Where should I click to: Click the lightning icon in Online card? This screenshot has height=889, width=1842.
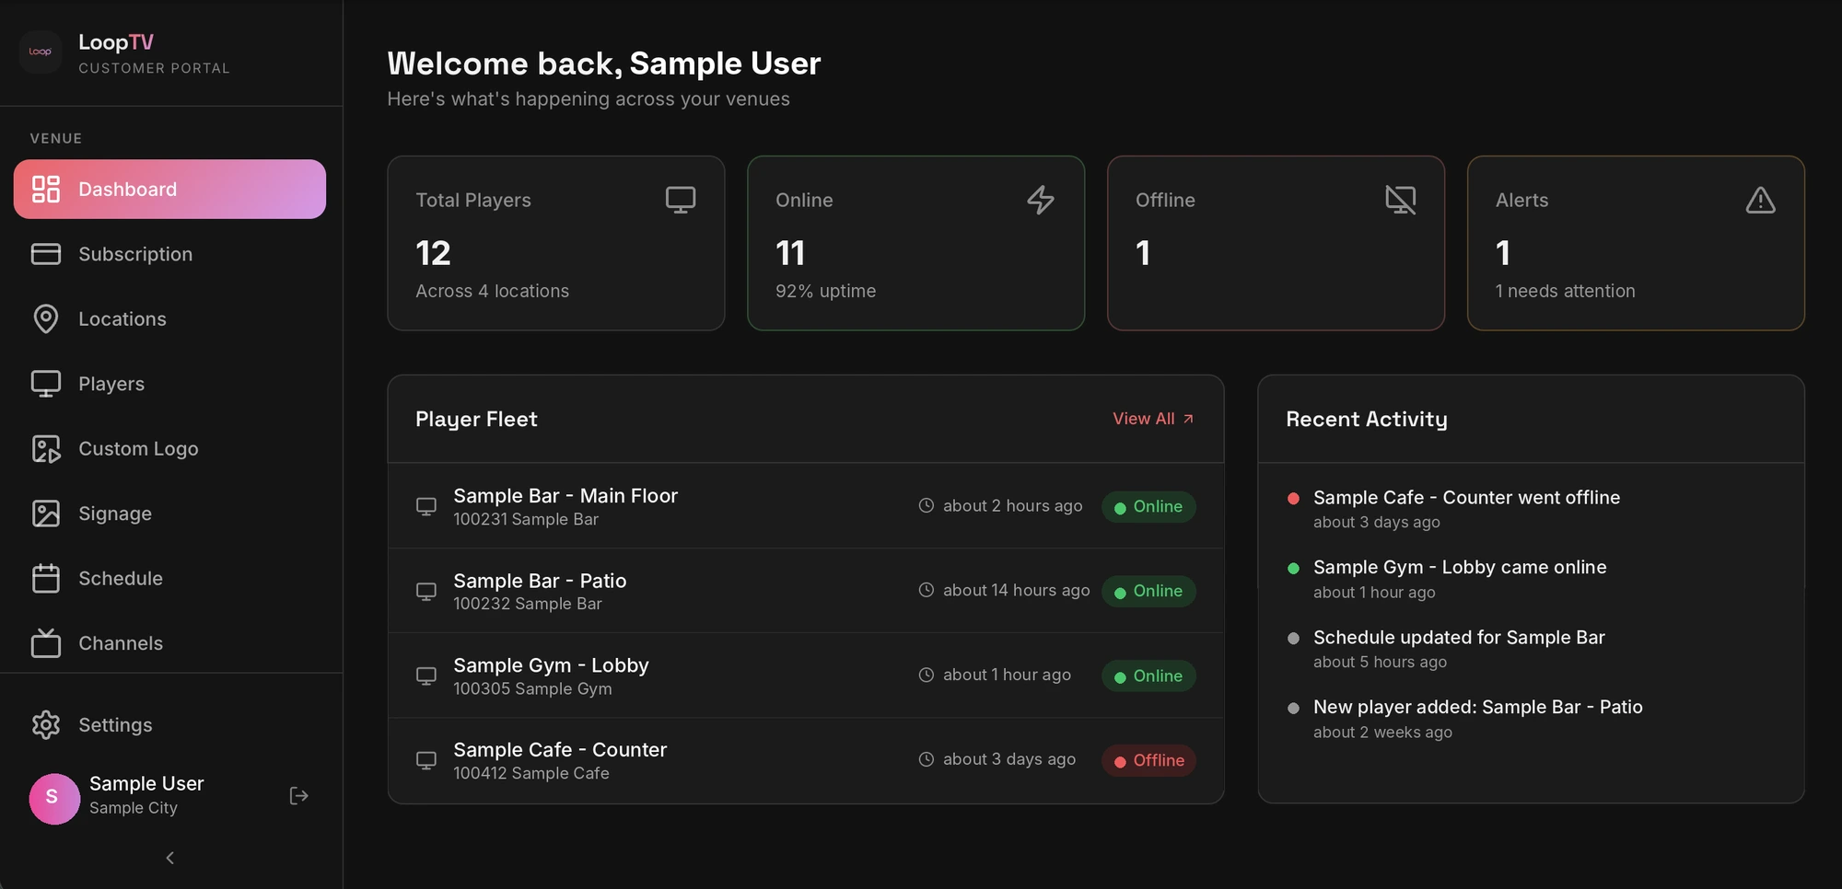pos(1041,200)
